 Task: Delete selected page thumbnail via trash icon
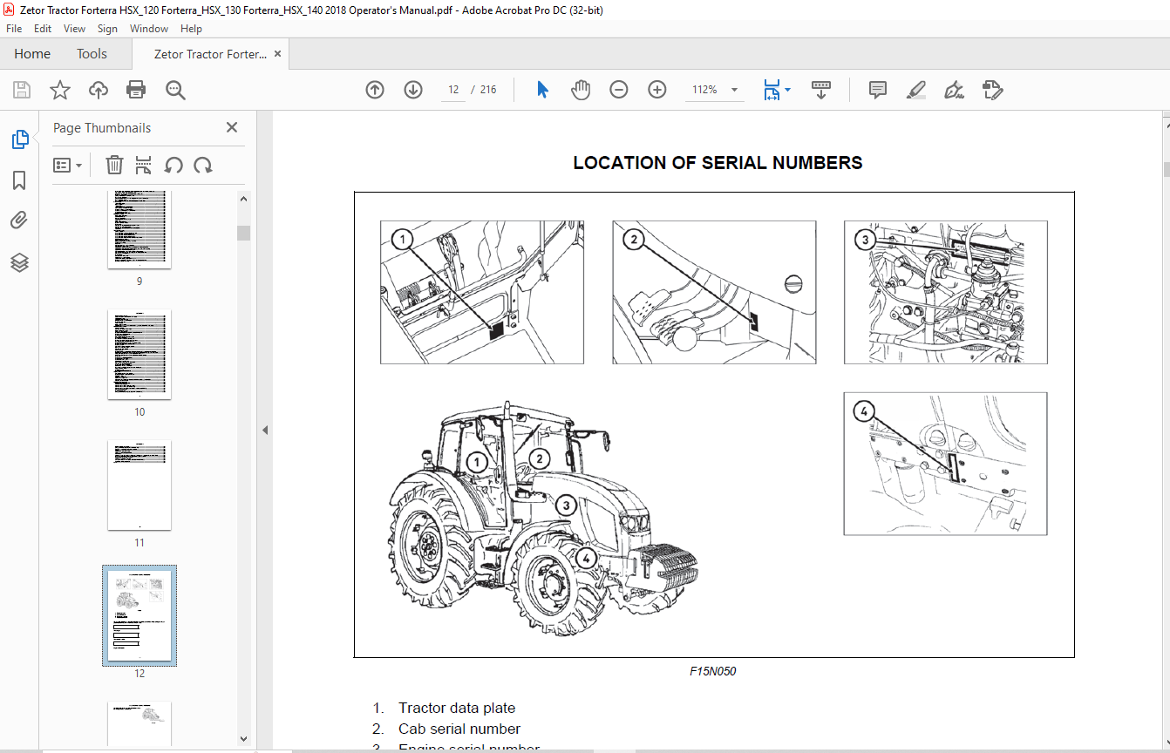[x=114, y=165]
